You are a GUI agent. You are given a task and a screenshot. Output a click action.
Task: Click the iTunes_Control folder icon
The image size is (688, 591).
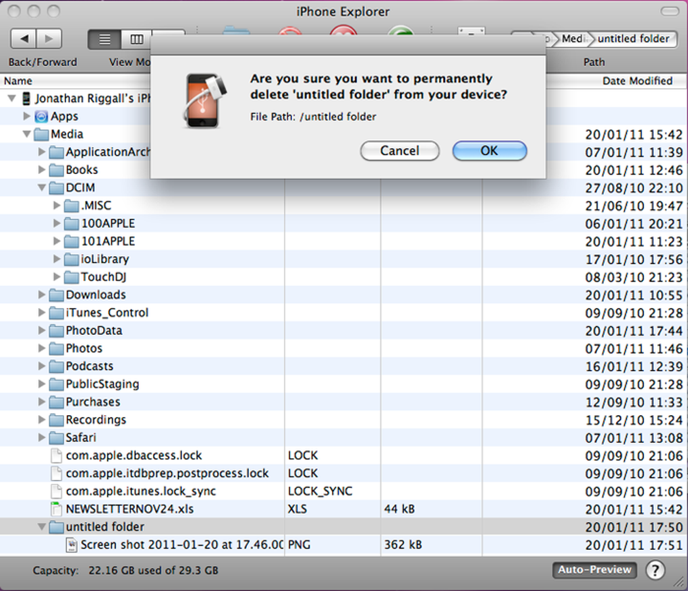[56, 313]
